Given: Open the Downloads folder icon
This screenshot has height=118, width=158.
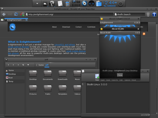Looking at the screenshot, I should tap(62, 74).
